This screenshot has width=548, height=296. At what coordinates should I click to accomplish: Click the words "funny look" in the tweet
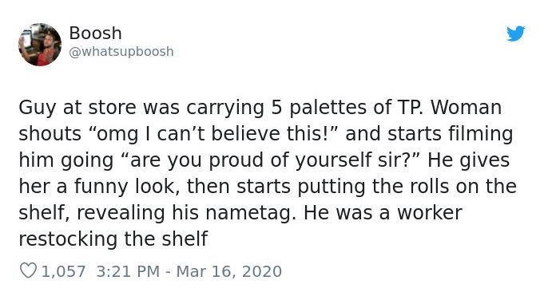[124, 187]
